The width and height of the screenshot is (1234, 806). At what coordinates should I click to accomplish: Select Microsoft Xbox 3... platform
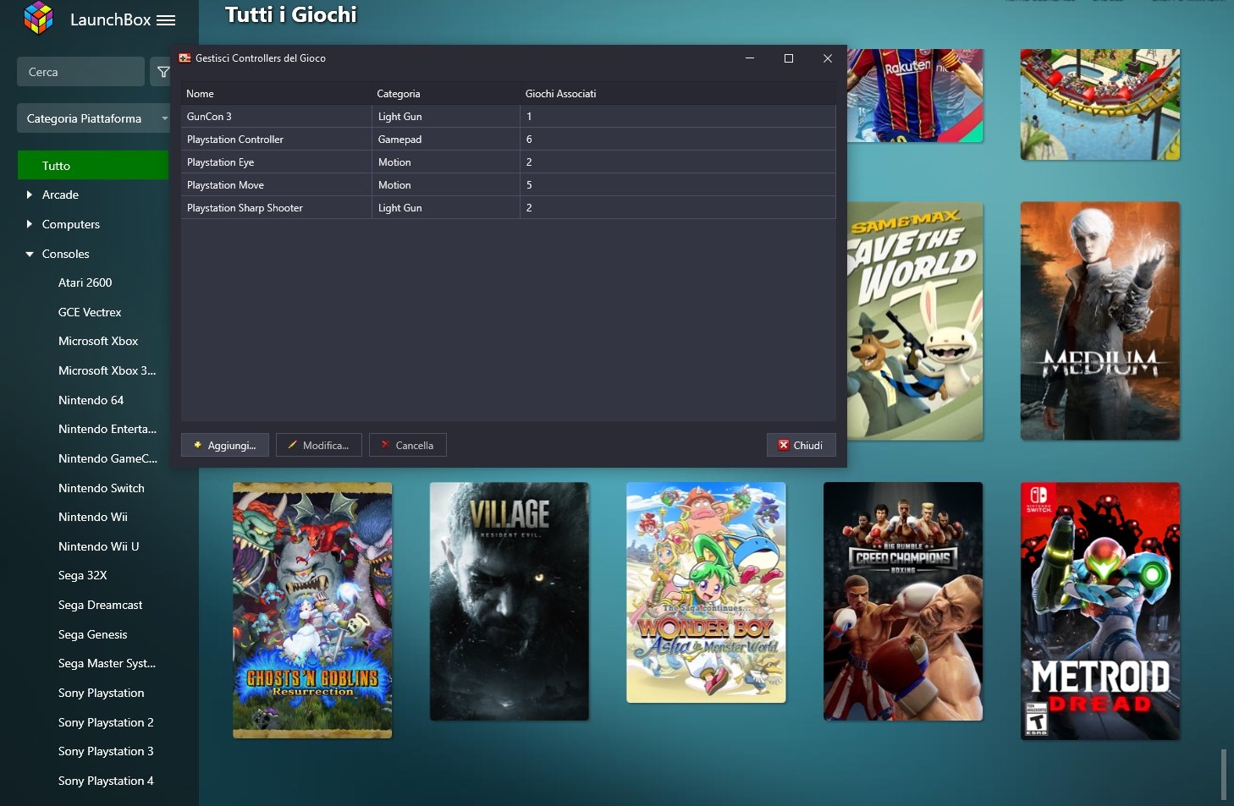point(107,370)
